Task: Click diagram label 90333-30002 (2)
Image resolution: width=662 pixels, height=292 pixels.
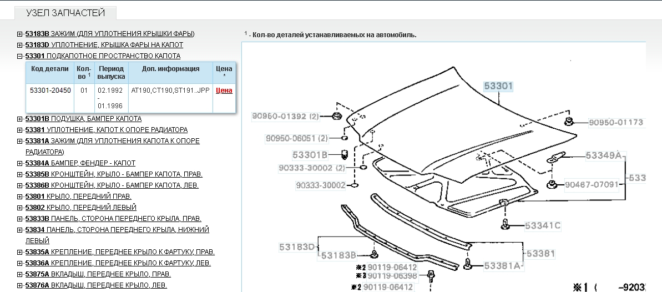Action: tap(312, 168)
